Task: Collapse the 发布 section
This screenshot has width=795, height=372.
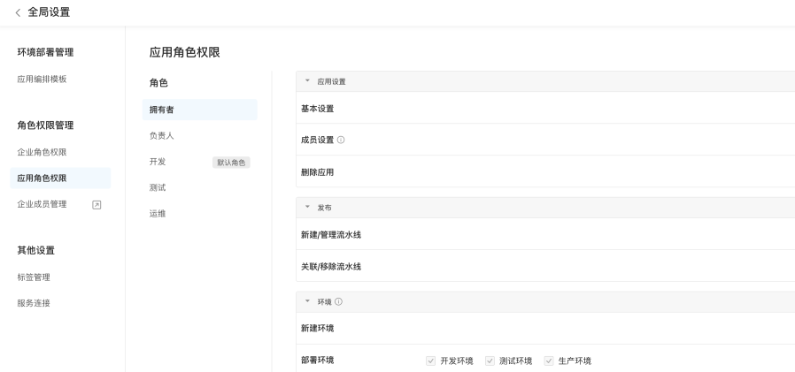Action: click(307, 207)
